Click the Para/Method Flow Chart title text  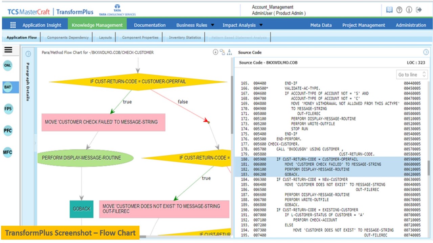[x=98, y=52]
